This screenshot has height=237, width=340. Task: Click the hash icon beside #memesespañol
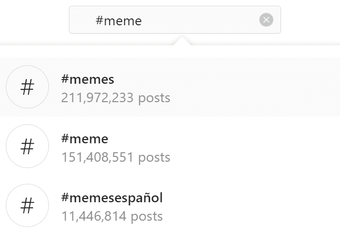point(27,205)
